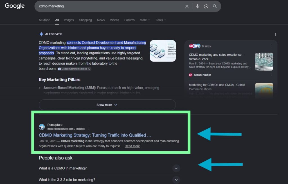Switch to the Forums tab
The height and width of the screenshot is (184, 288).
129,20
